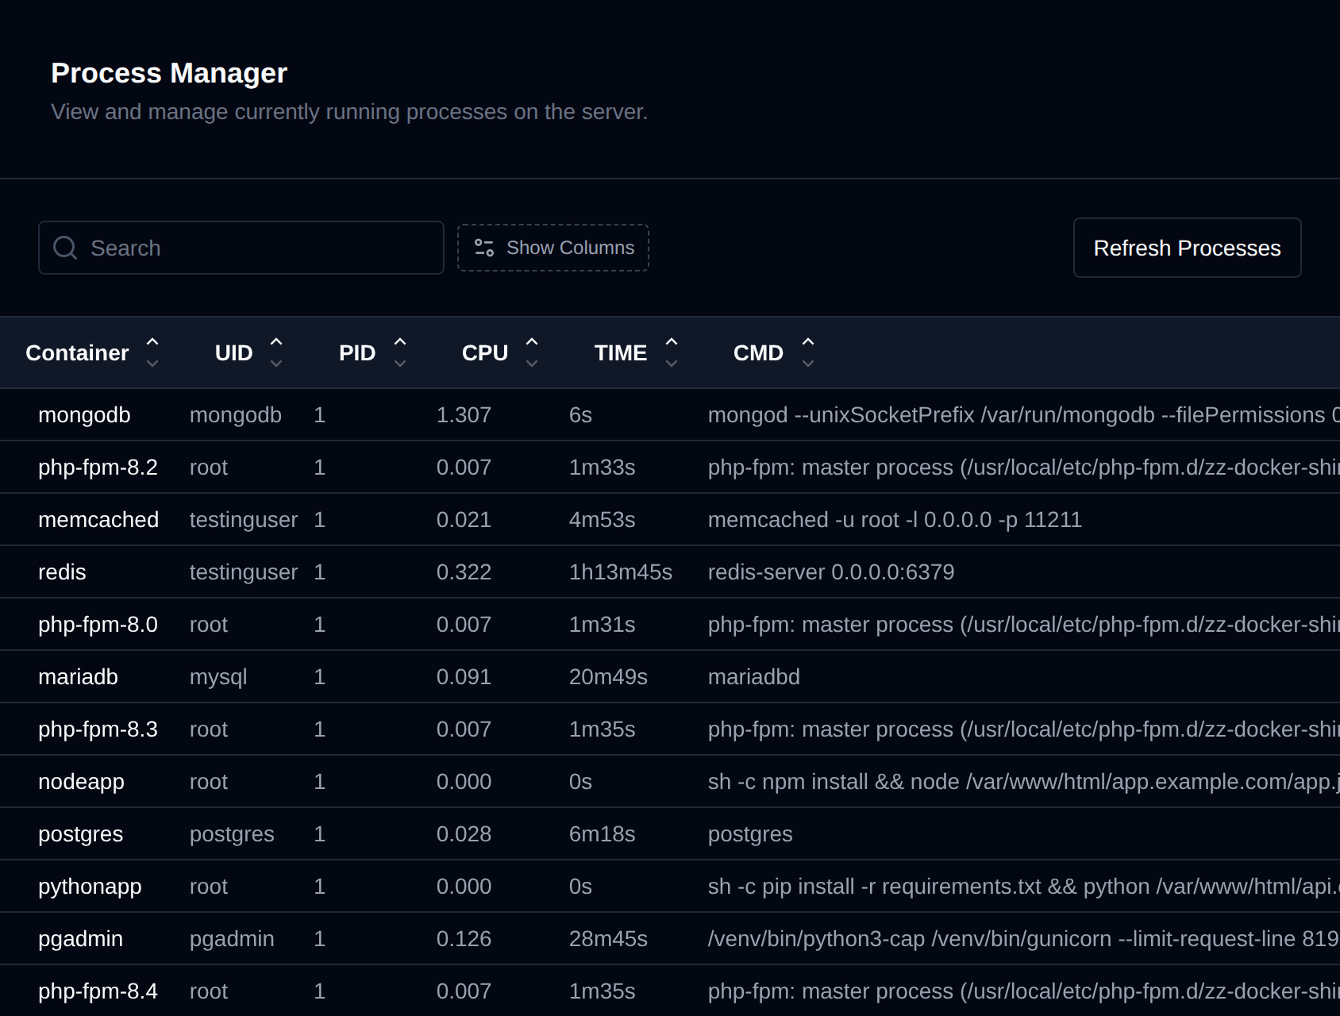1340x1016 pixels.
Task: Click the Process Manager heading
Action: [x=169, y=73]
